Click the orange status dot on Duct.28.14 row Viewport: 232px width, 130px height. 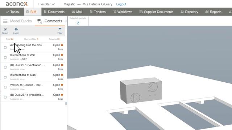pyautogui.click(x=62, y=95)
